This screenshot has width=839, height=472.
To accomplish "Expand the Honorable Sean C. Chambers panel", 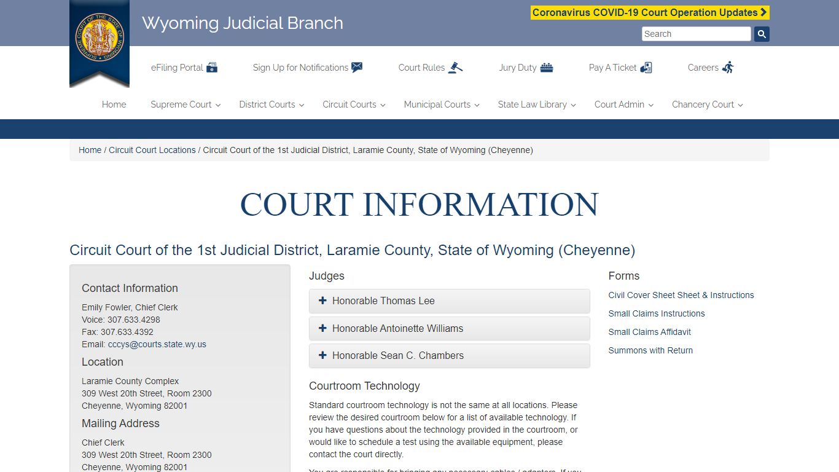I will tap(449, 355).
